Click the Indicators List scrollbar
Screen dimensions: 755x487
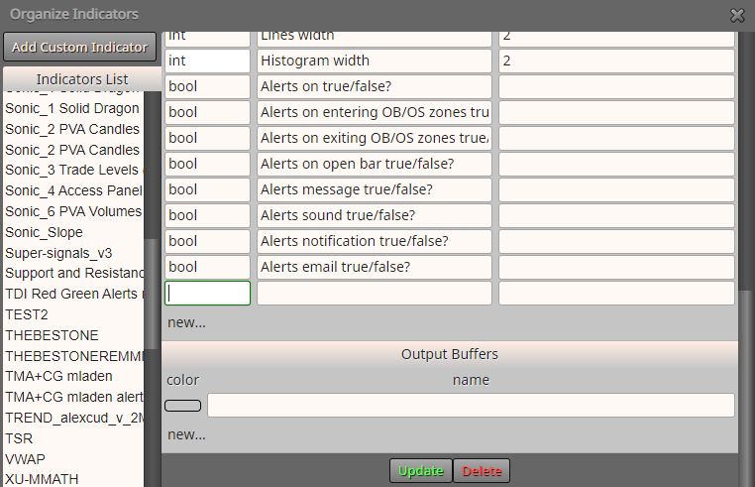click(x=152, y=294)
